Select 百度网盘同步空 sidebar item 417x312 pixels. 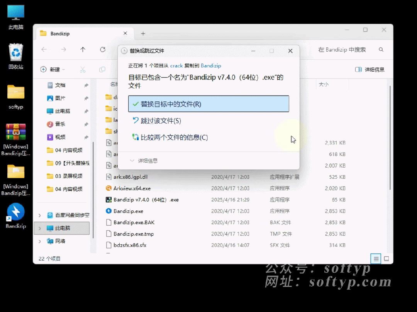pyautogui.click(x=68, y=215)
